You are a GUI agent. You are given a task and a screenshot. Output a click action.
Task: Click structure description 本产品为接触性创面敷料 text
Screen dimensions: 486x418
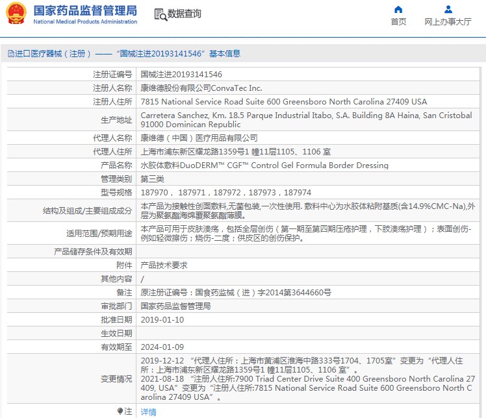pos(307,210)
